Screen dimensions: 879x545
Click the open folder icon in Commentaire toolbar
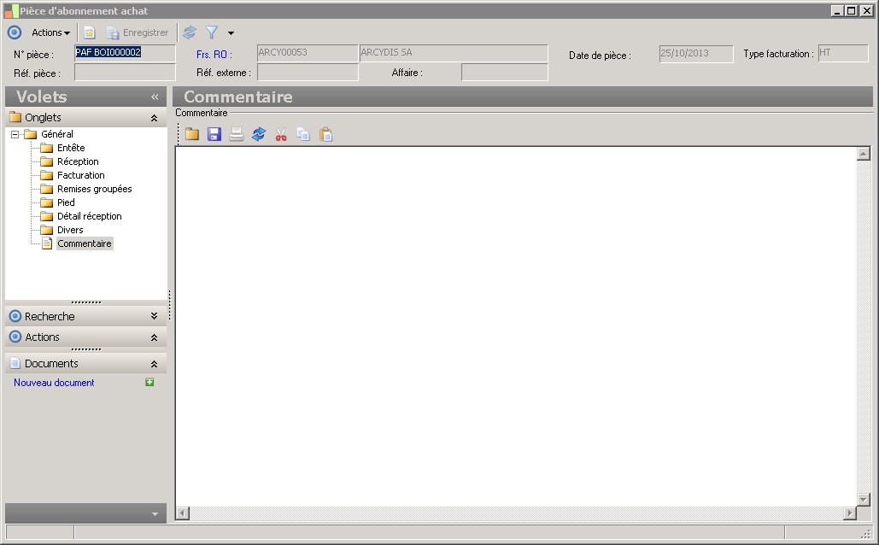[x=192, y=134]
